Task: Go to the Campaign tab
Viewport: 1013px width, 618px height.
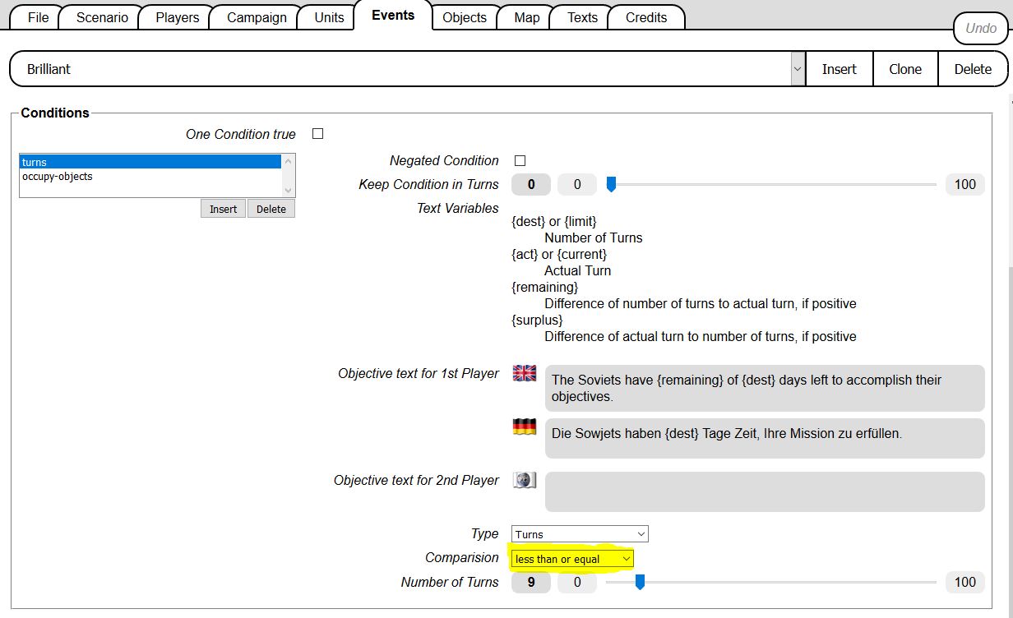Action: (257, 17)
